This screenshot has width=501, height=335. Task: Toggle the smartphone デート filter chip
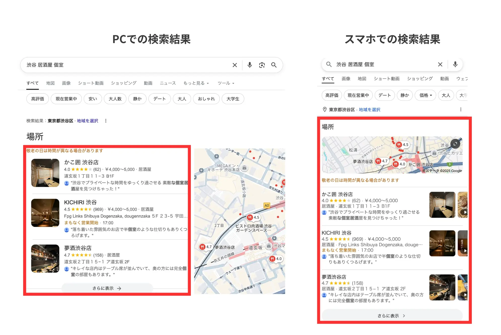[x=385, y=95]
